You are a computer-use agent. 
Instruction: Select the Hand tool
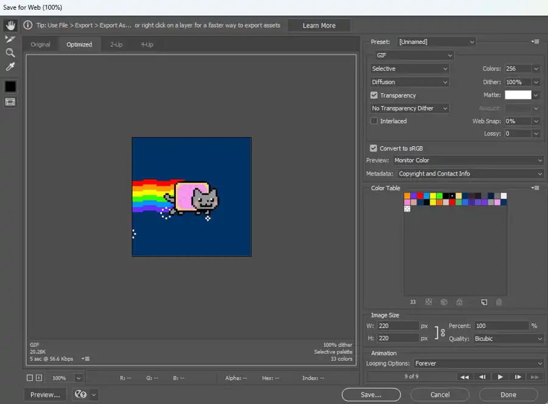tap(10, 25)
